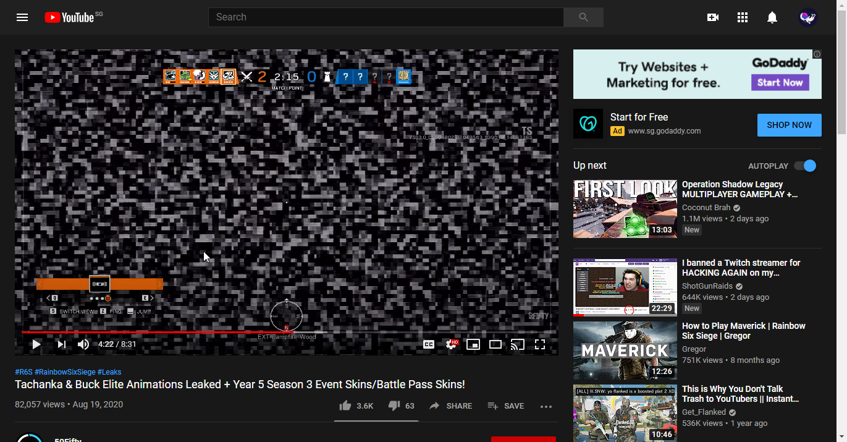Cast video via Play on TV
847x442 pixels.
518,344
